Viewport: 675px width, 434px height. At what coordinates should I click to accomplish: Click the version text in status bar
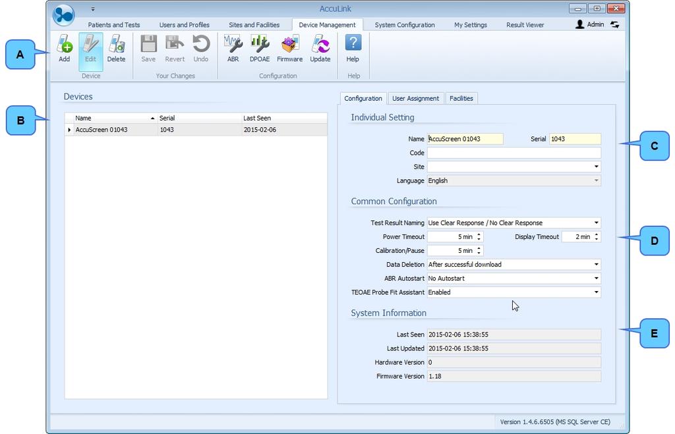pyautogui.click(x=555, y=422)
